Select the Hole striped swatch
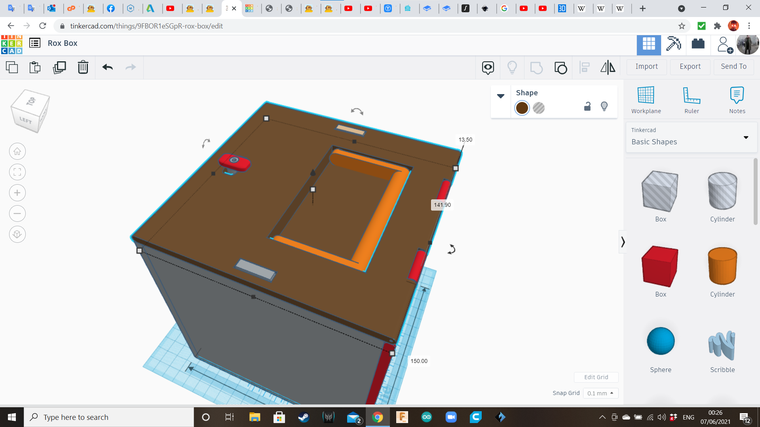The height and width of the screenshot is (427, 760). [x=539, y=108]
